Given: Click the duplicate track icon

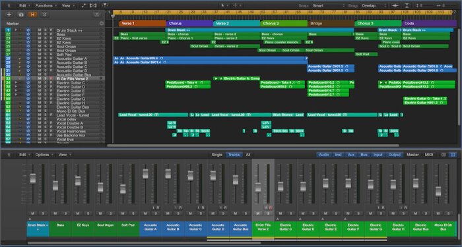Looking at the screenshot, I should (x=20, y=14).
